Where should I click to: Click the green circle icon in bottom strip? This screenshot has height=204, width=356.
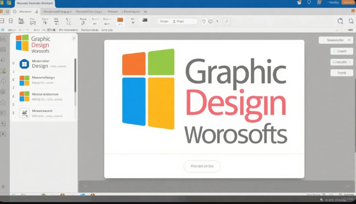44,195
